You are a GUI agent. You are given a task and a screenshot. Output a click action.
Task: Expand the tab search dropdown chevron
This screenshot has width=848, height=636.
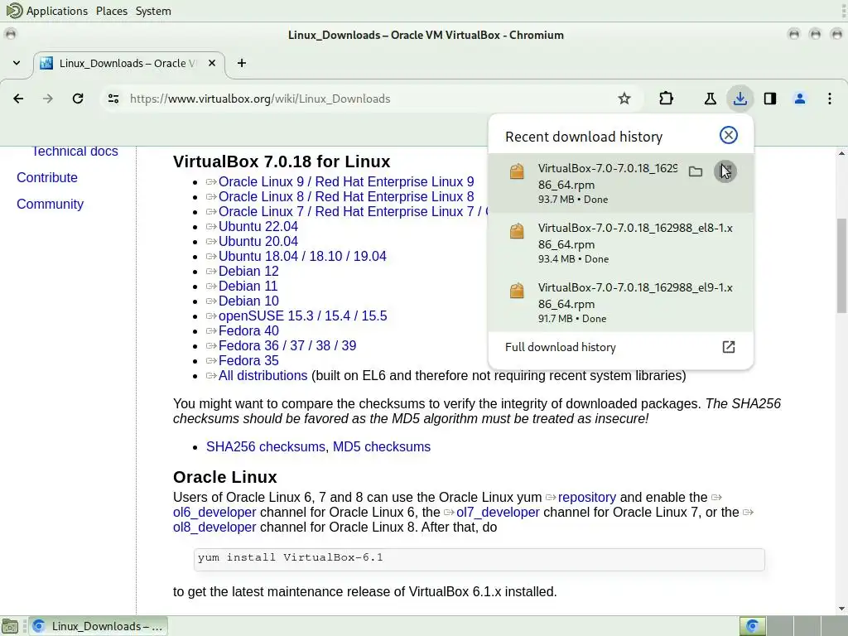[17, 63]
